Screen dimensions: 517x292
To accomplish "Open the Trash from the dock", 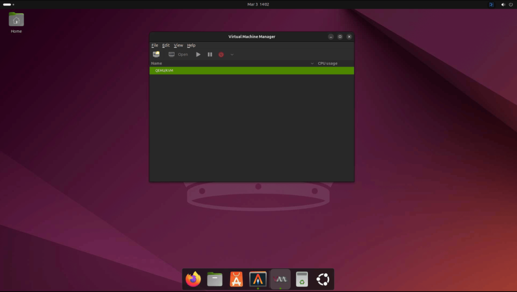I will (x=302, y=279).
